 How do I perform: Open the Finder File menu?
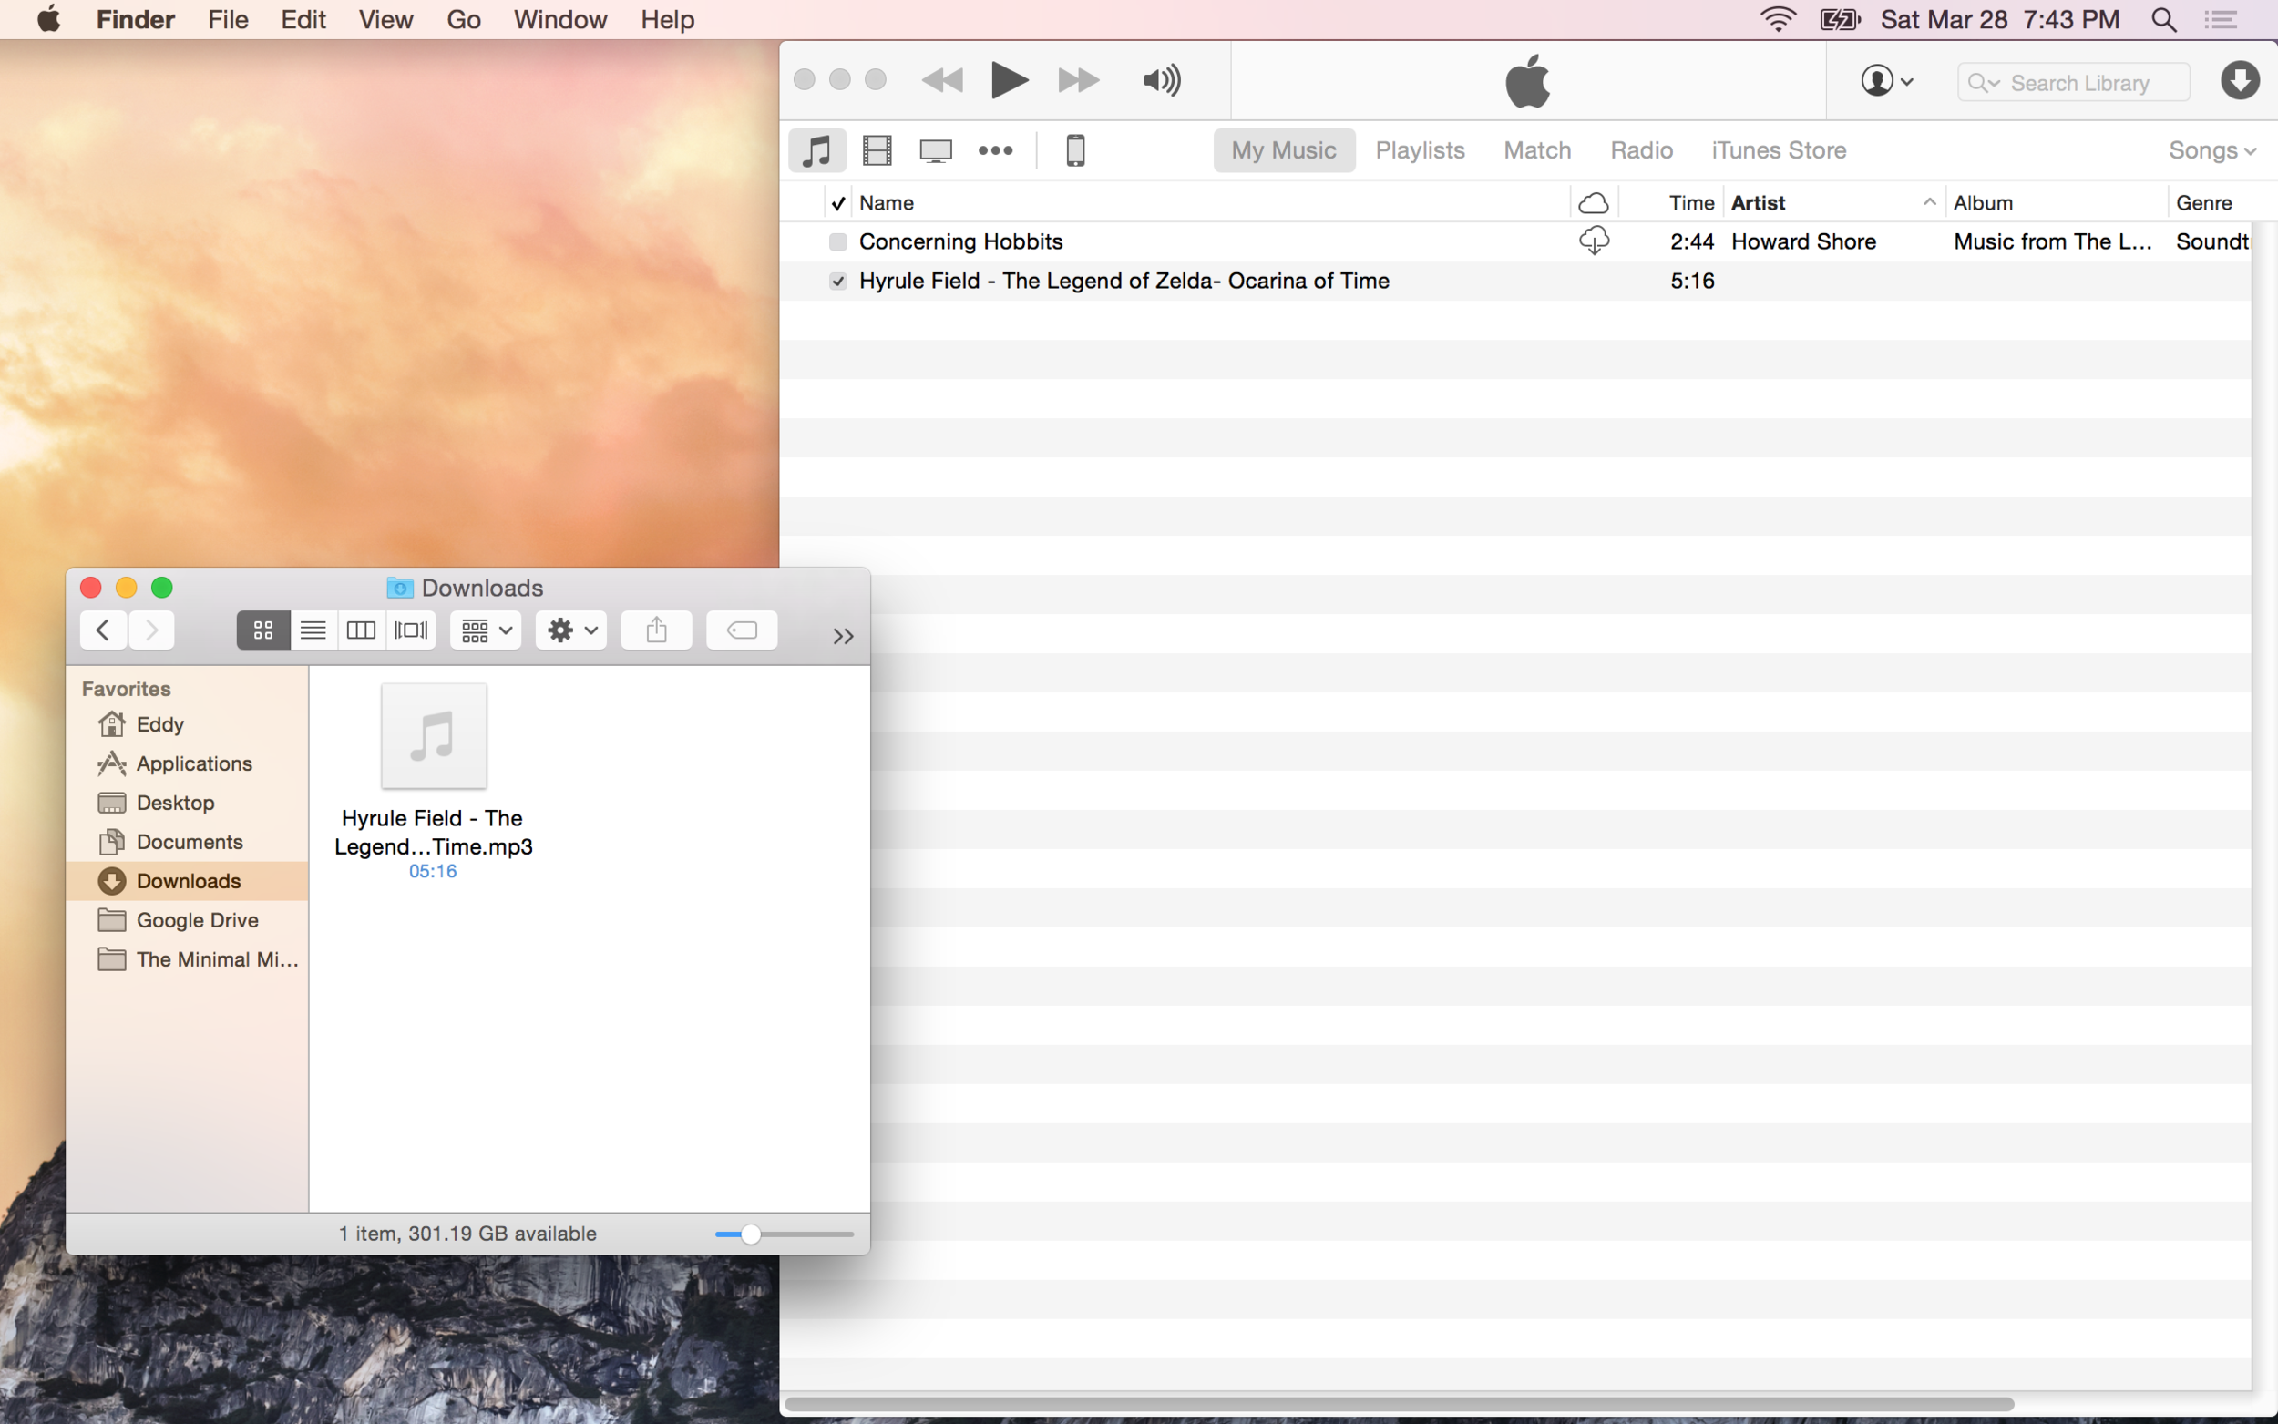[228, 19]
